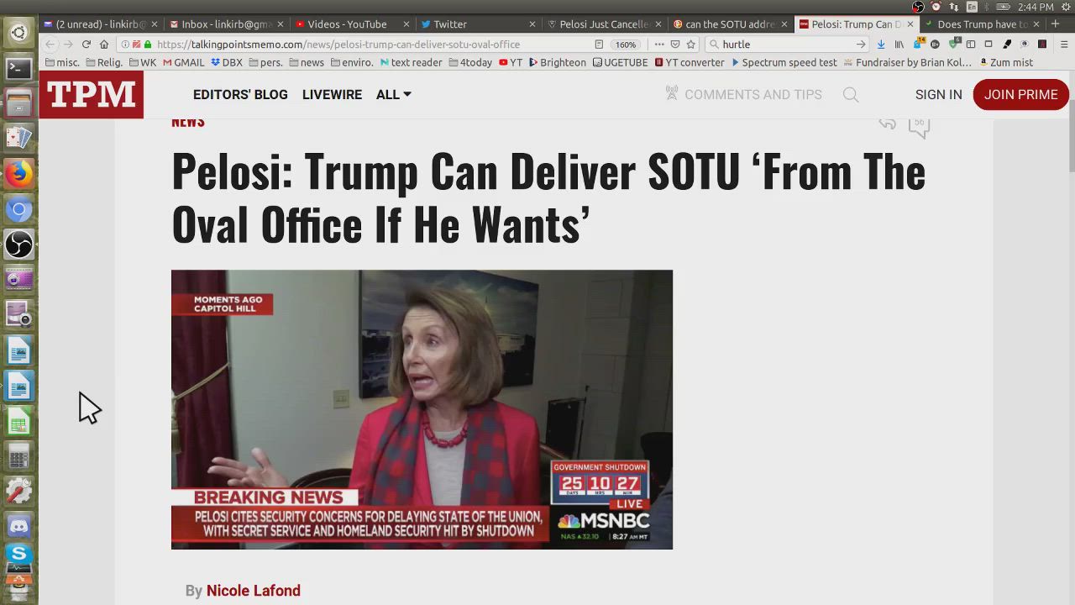Open the Firefox downloads arrow icon
Screen dimensions: 1075x605
pos(881,45)
